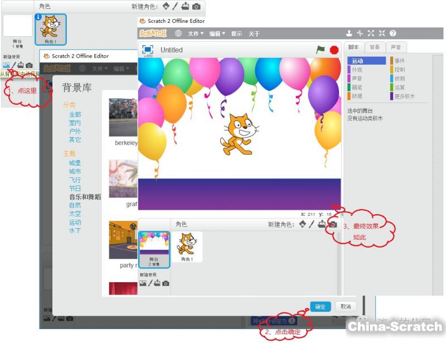The image size is (446, 343).
Task: Open the globe language menu in front editor
Action: [178, 33]
